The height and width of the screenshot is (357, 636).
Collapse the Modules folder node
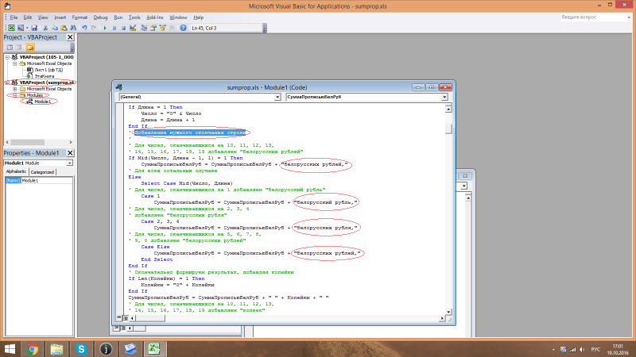(14, 95)
